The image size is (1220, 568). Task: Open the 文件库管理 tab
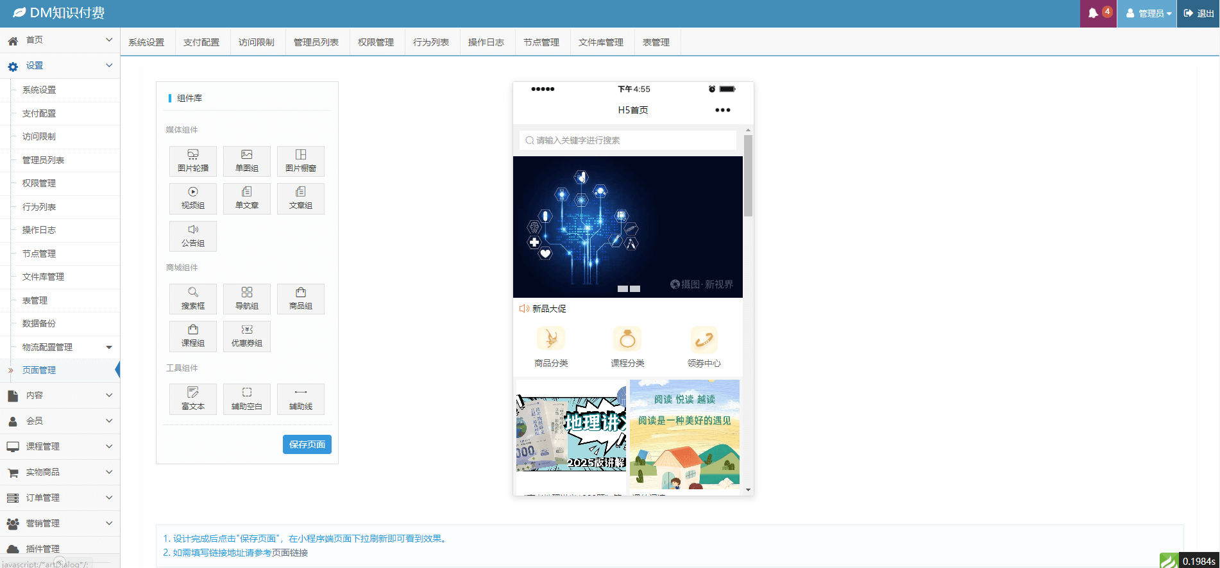(x=600, y=42)
